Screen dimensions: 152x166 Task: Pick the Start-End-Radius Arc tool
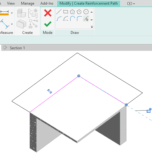click(59, 18)
